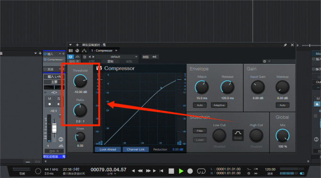Open the 1 - Compressor insert dropdown
Viewport: 321px width, 178px height.
[104, 51]
